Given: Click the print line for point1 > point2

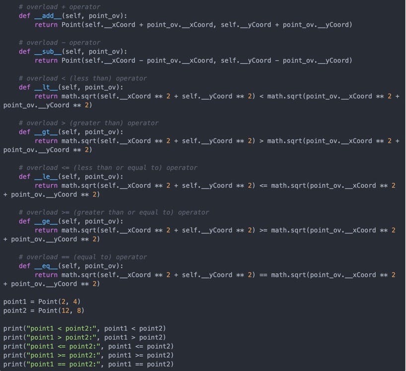Looking at the screenshot, I should (x=85, y=338).
